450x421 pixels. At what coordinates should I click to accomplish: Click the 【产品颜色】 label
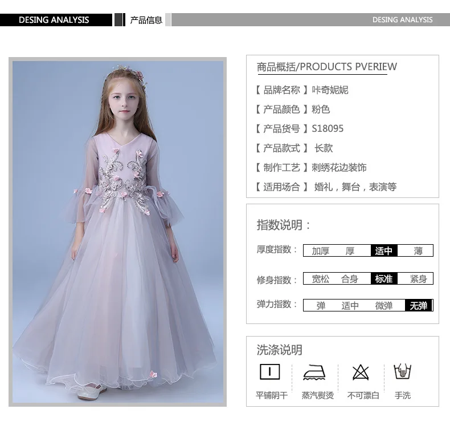click(x=281, y=109)
